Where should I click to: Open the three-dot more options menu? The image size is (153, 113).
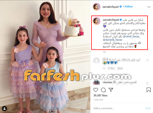[x=149, y=7]
